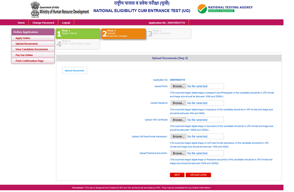The width and height of the screenshot is (294, 192).
Task: Click the Upload Postcard size photo label
Action: 154,153
